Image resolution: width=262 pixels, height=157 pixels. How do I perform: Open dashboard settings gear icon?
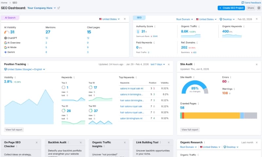(259, 8)
